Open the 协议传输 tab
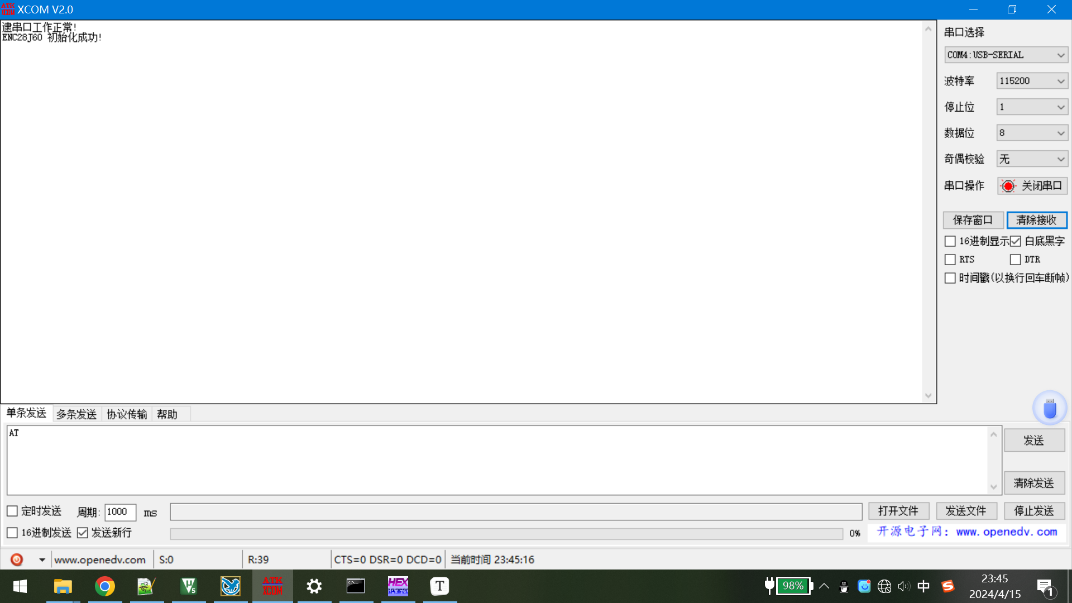Screen dimensions: 1072x603 point(127,414)
